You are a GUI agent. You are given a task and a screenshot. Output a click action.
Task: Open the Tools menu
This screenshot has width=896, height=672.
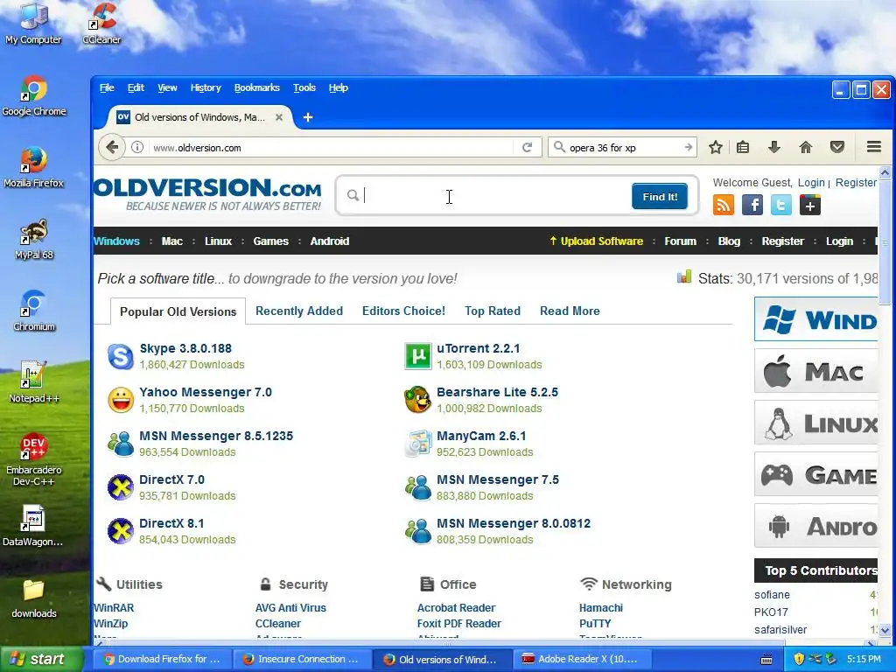point(304,87)
